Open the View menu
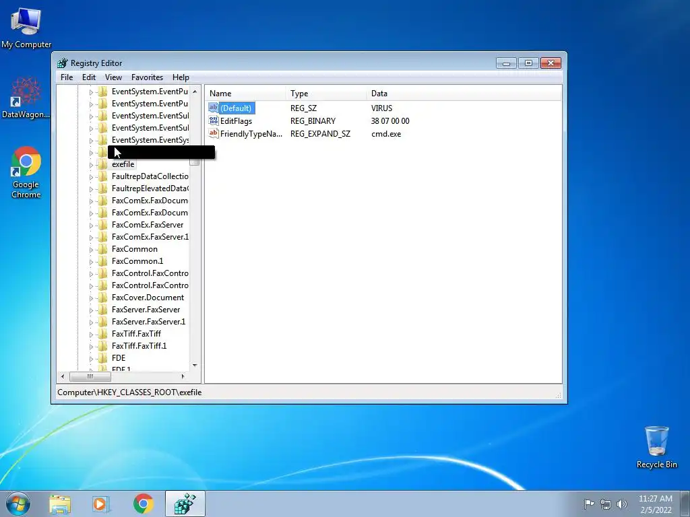Image resolution: width=690 pixels, height=517 pixels. [113, 77]
